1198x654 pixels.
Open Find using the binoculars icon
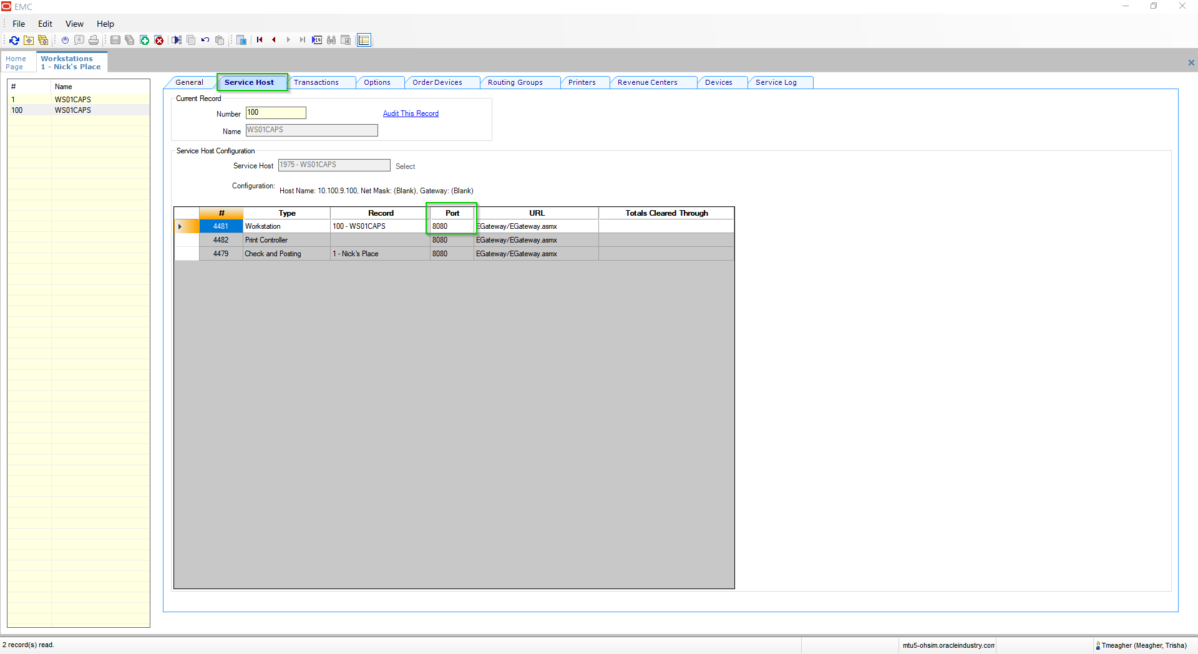[332, 40]
